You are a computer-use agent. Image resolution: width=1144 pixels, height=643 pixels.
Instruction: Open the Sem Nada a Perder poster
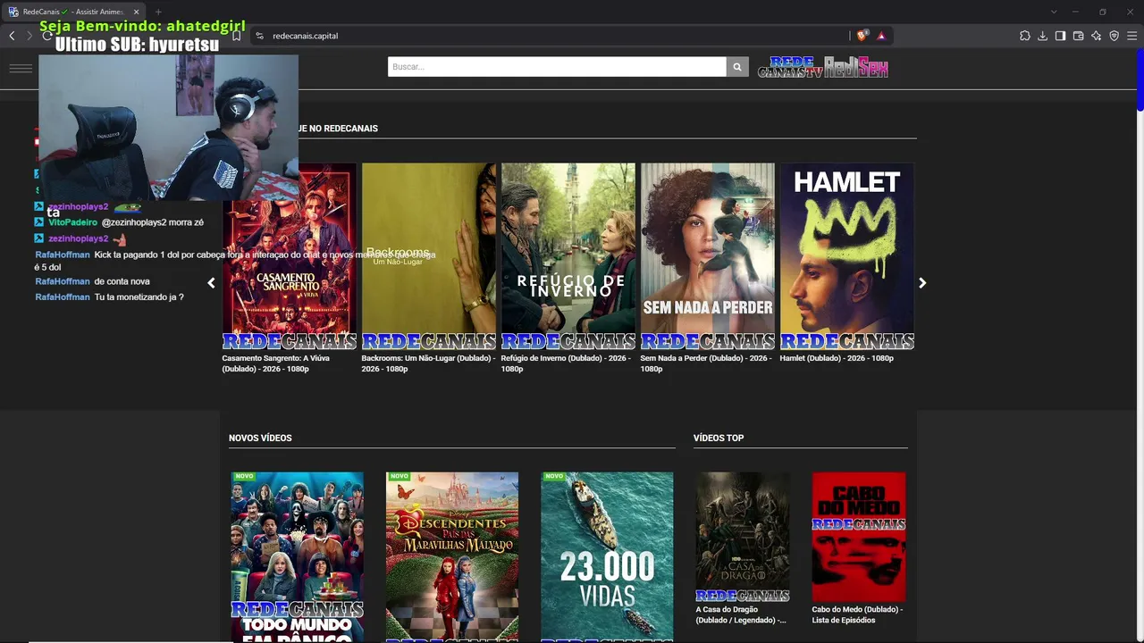708,256
